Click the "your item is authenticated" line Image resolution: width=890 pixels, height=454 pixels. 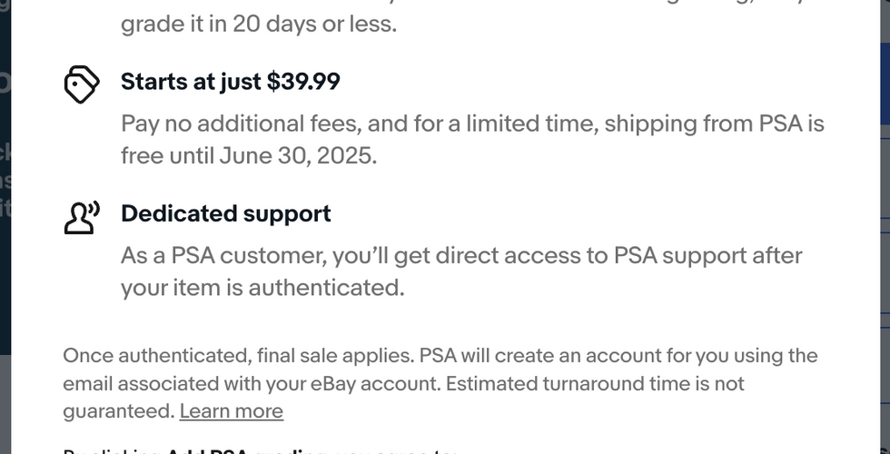262,288
